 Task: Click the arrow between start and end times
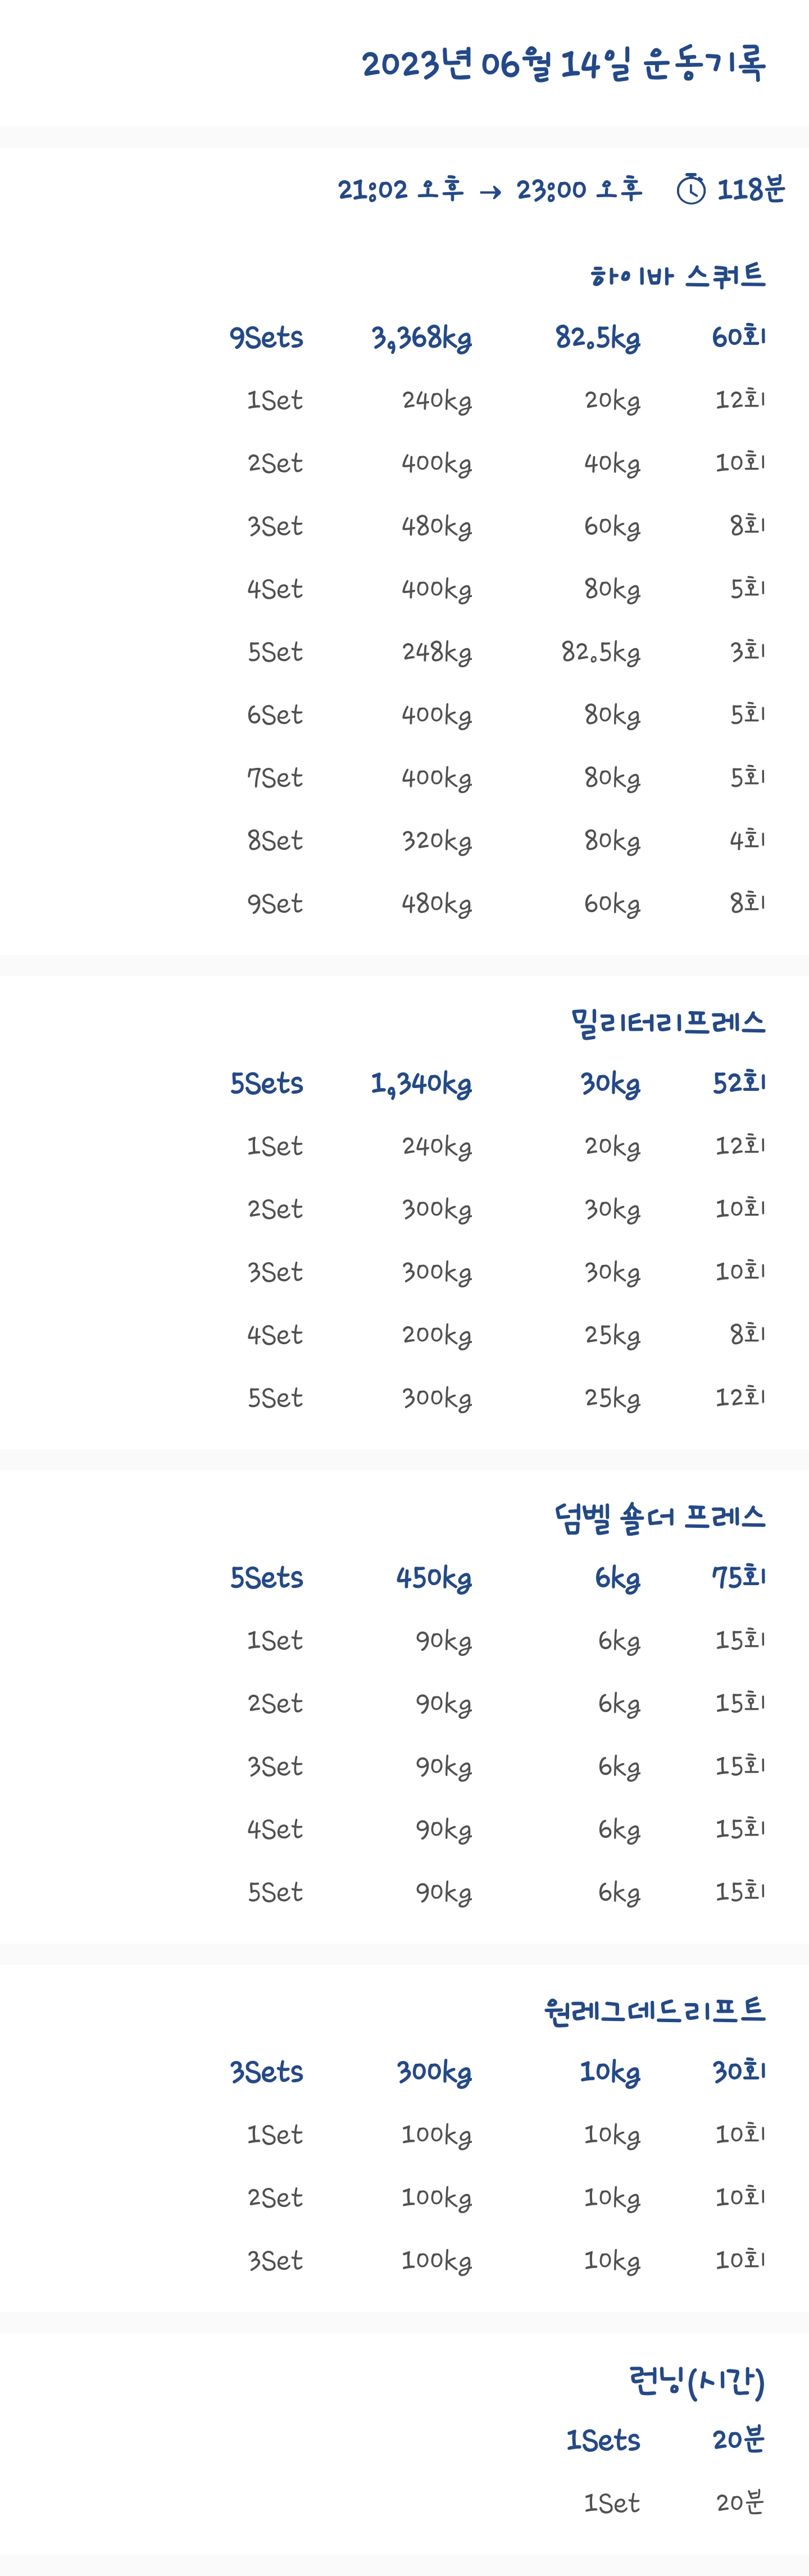490,191
